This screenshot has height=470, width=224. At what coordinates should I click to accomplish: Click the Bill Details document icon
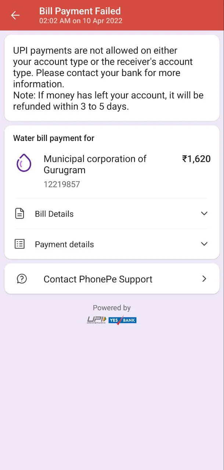[19, 214]
